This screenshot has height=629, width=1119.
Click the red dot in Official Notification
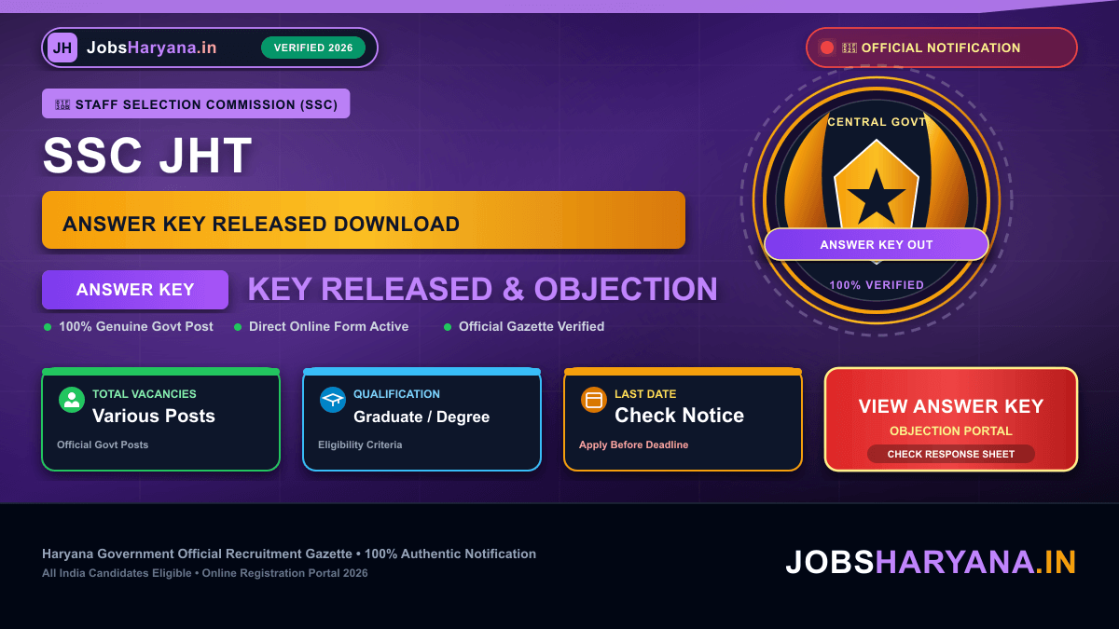[826, 48]
